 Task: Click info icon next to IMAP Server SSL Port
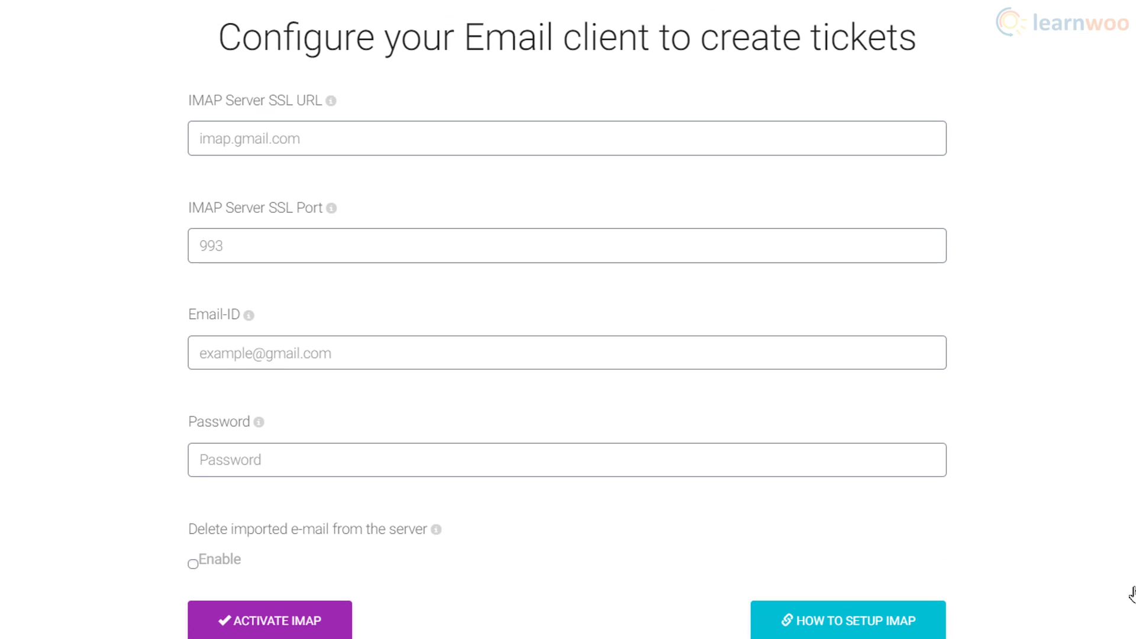[331, 208]
